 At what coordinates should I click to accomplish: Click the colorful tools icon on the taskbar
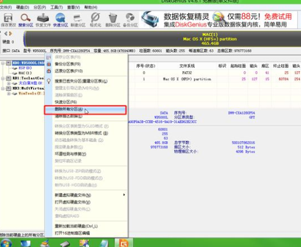click(x=84, y=243)
